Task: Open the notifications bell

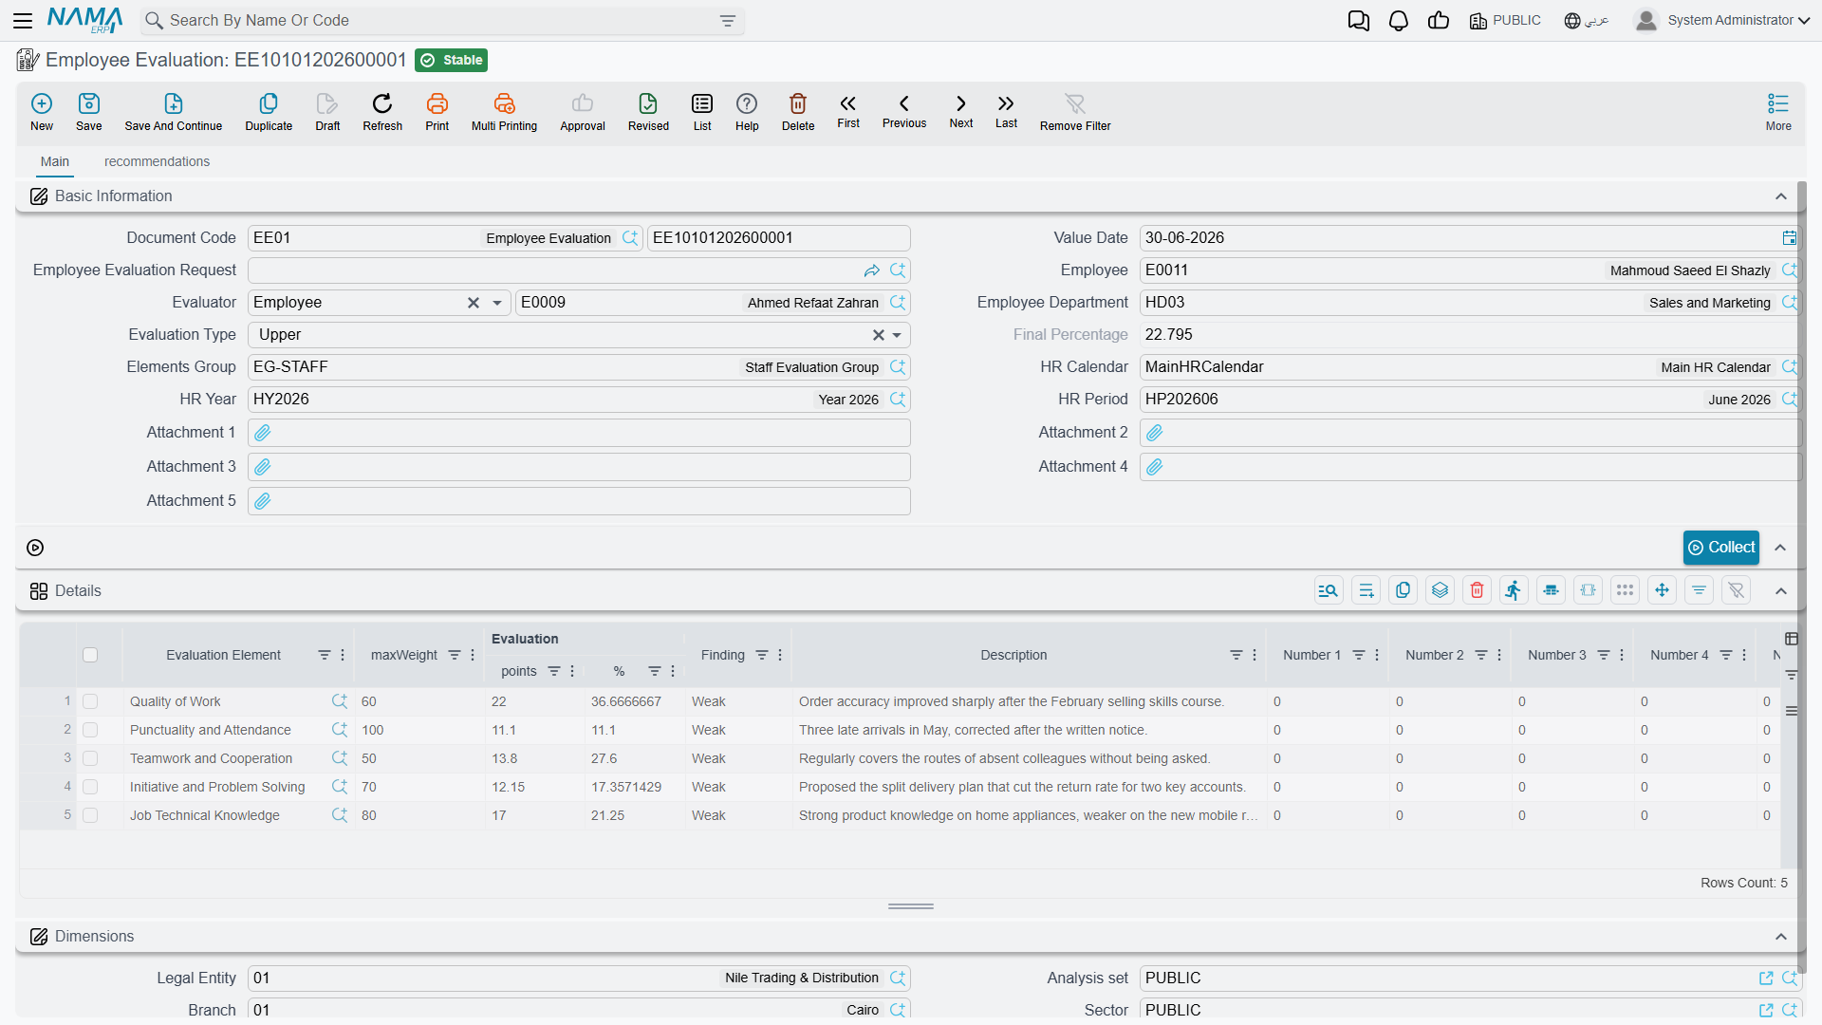Action: (1399, 21)
